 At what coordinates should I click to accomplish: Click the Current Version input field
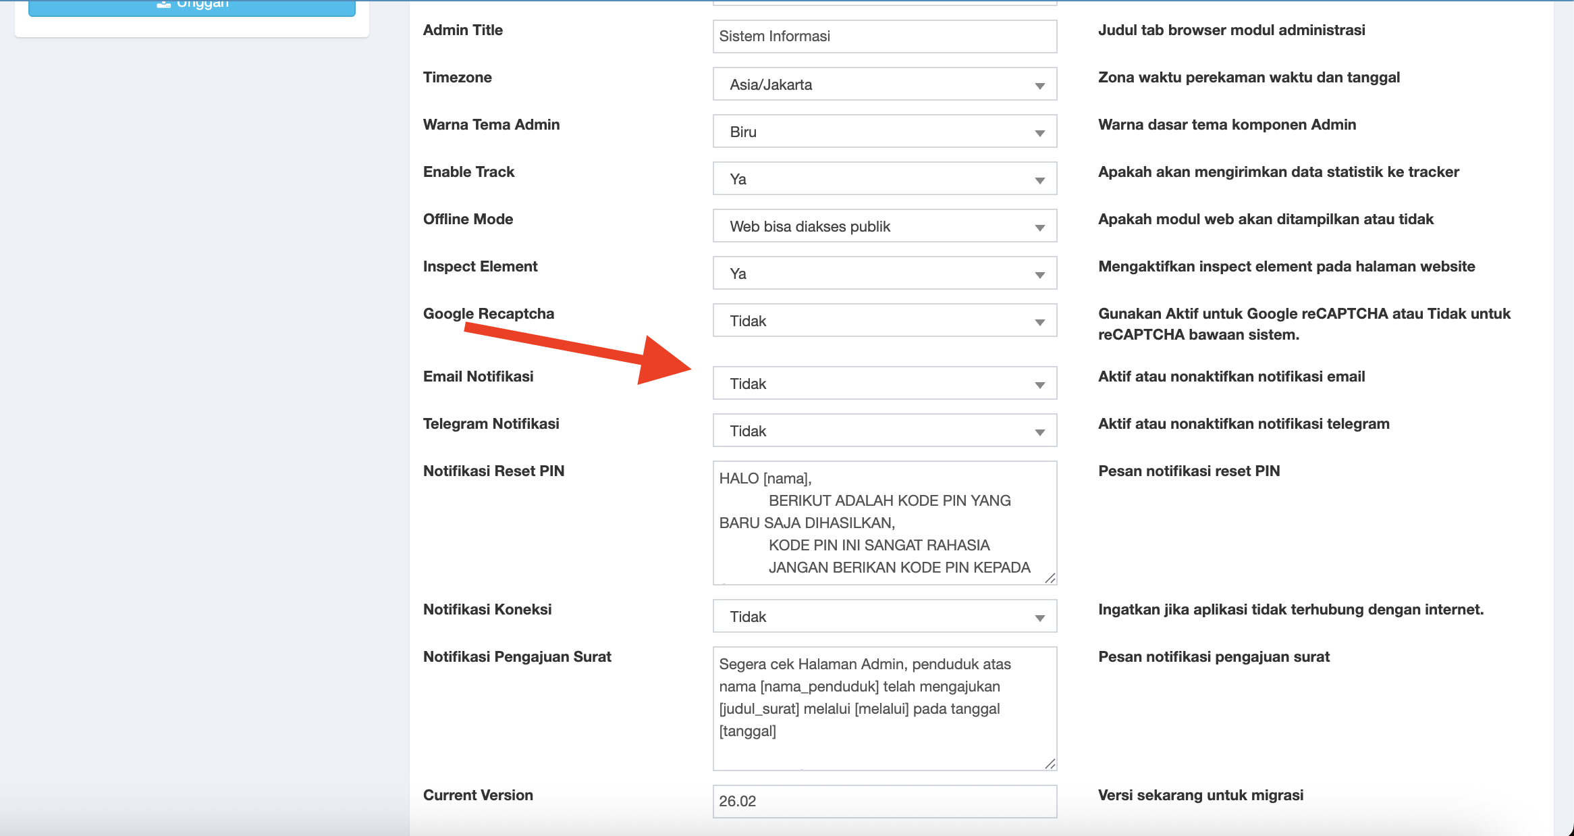[x=884, y=802]
